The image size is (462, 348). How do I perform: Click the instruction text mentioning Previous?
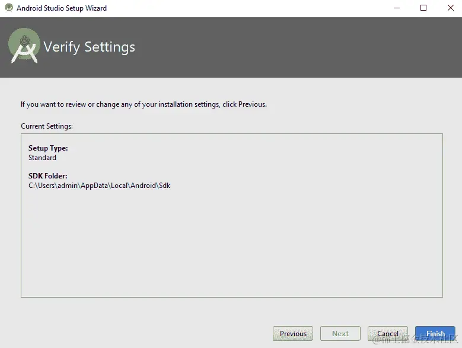(144, 104)
